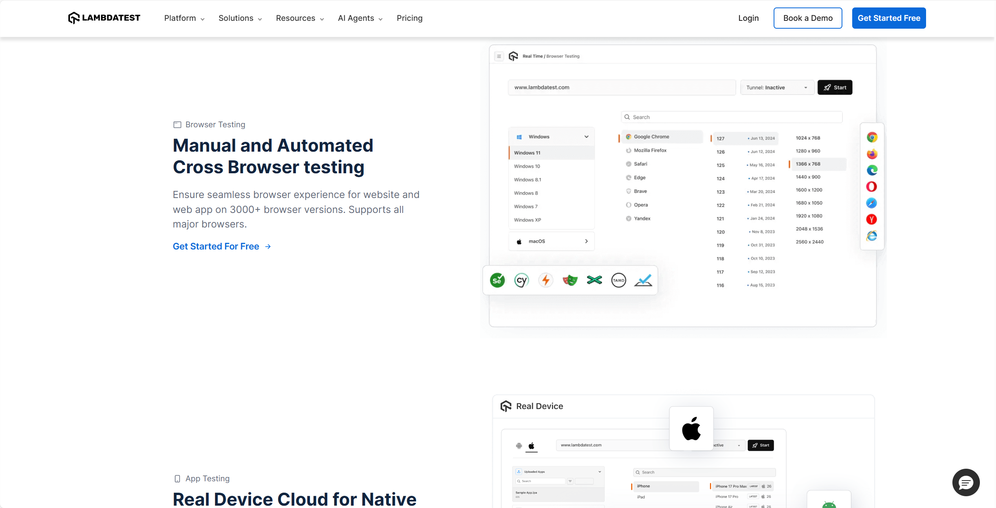
Task: Click the Edge icon in side strip
Action: [x=872, y=170]
